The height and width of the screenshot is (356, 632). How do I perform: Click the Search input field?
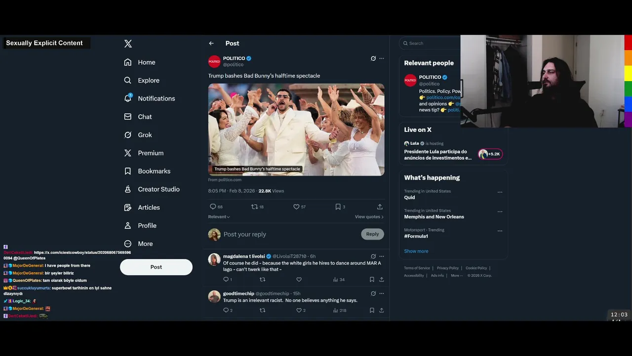[431, 44]
